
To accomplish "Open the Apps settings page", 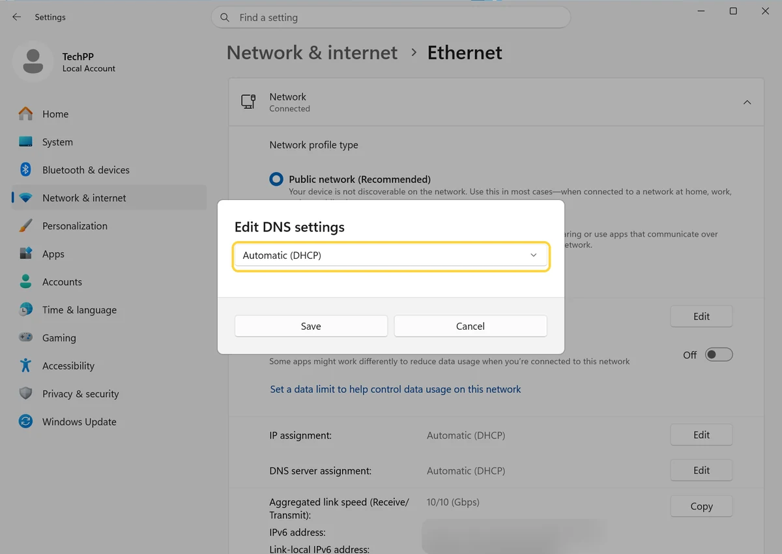I will pyautogui.click(x=53, y=254).
